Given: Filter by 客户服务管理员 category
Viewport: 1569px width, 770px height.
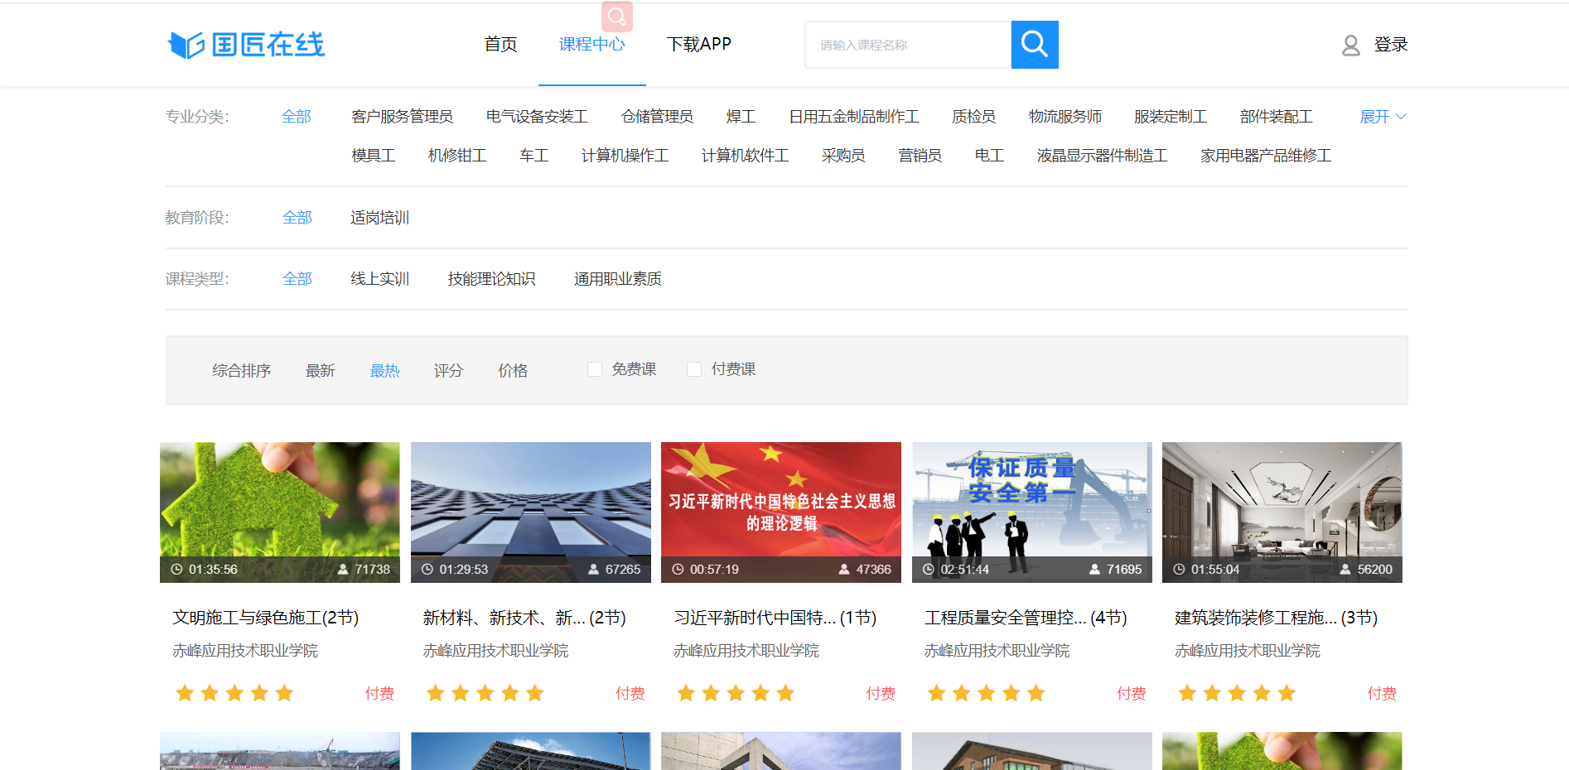Looking at the screenshot, I should click(x=402, y=117).
